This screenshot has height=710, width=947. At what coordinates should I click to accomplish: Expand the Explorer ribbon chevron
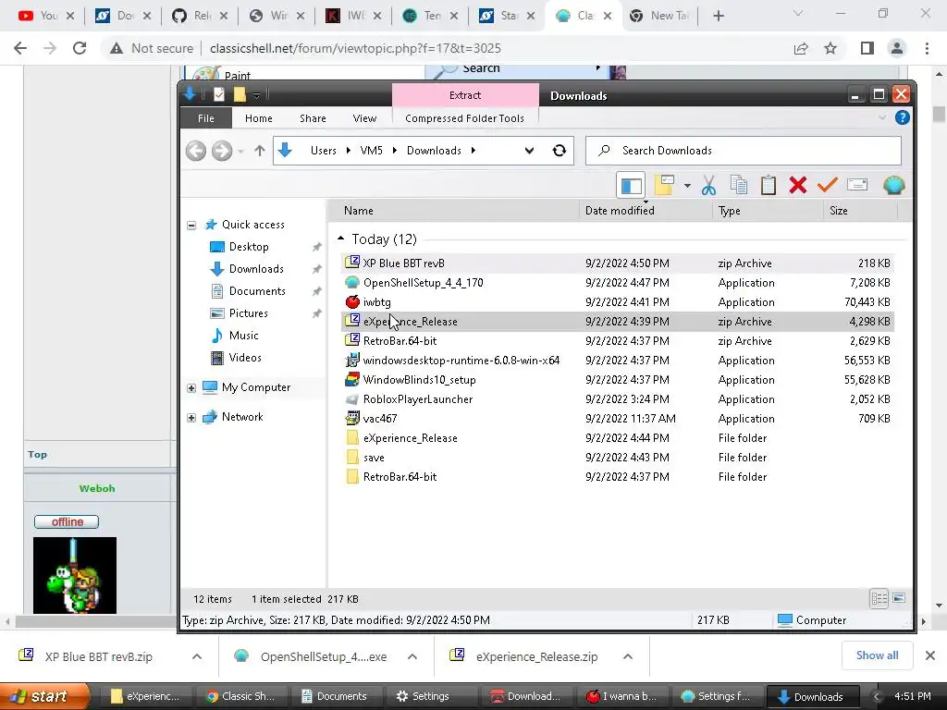click(882, 117)
